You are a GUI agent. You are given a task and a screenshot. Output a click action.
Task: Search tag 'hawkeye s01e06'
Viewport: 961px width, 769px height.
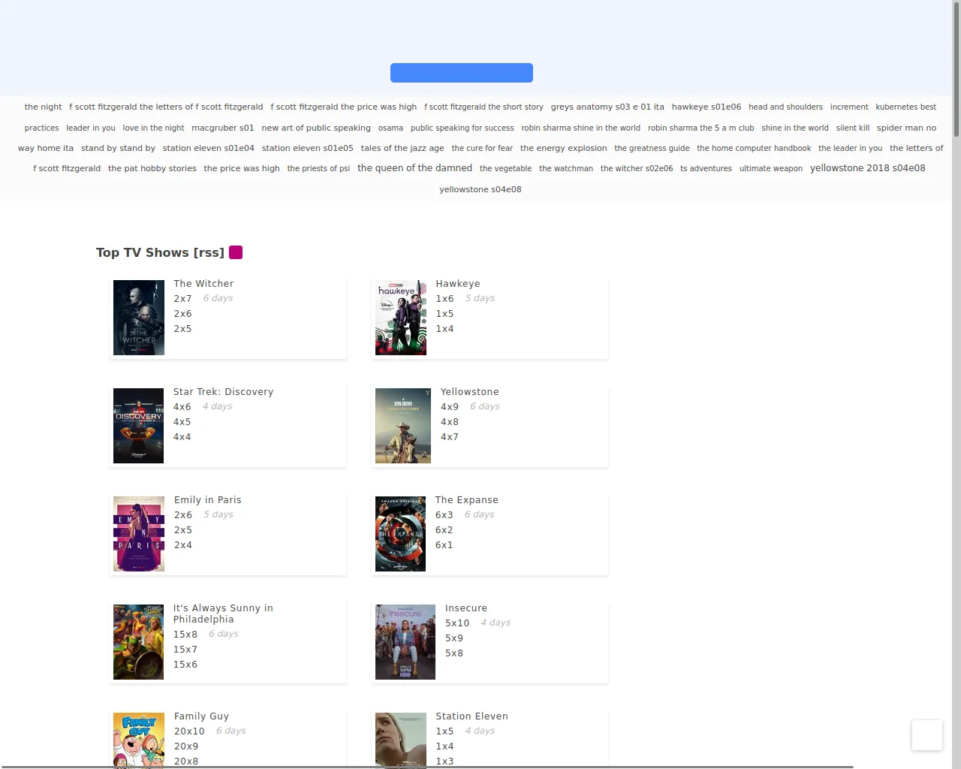pyautogui.click(x=706, y=107)
